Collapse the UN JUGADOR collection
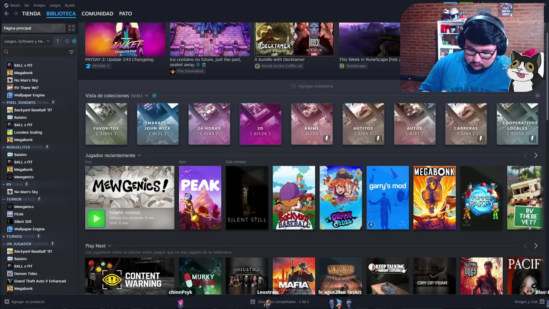The width and height of the screenshot is (549, 309). (3, 244)
